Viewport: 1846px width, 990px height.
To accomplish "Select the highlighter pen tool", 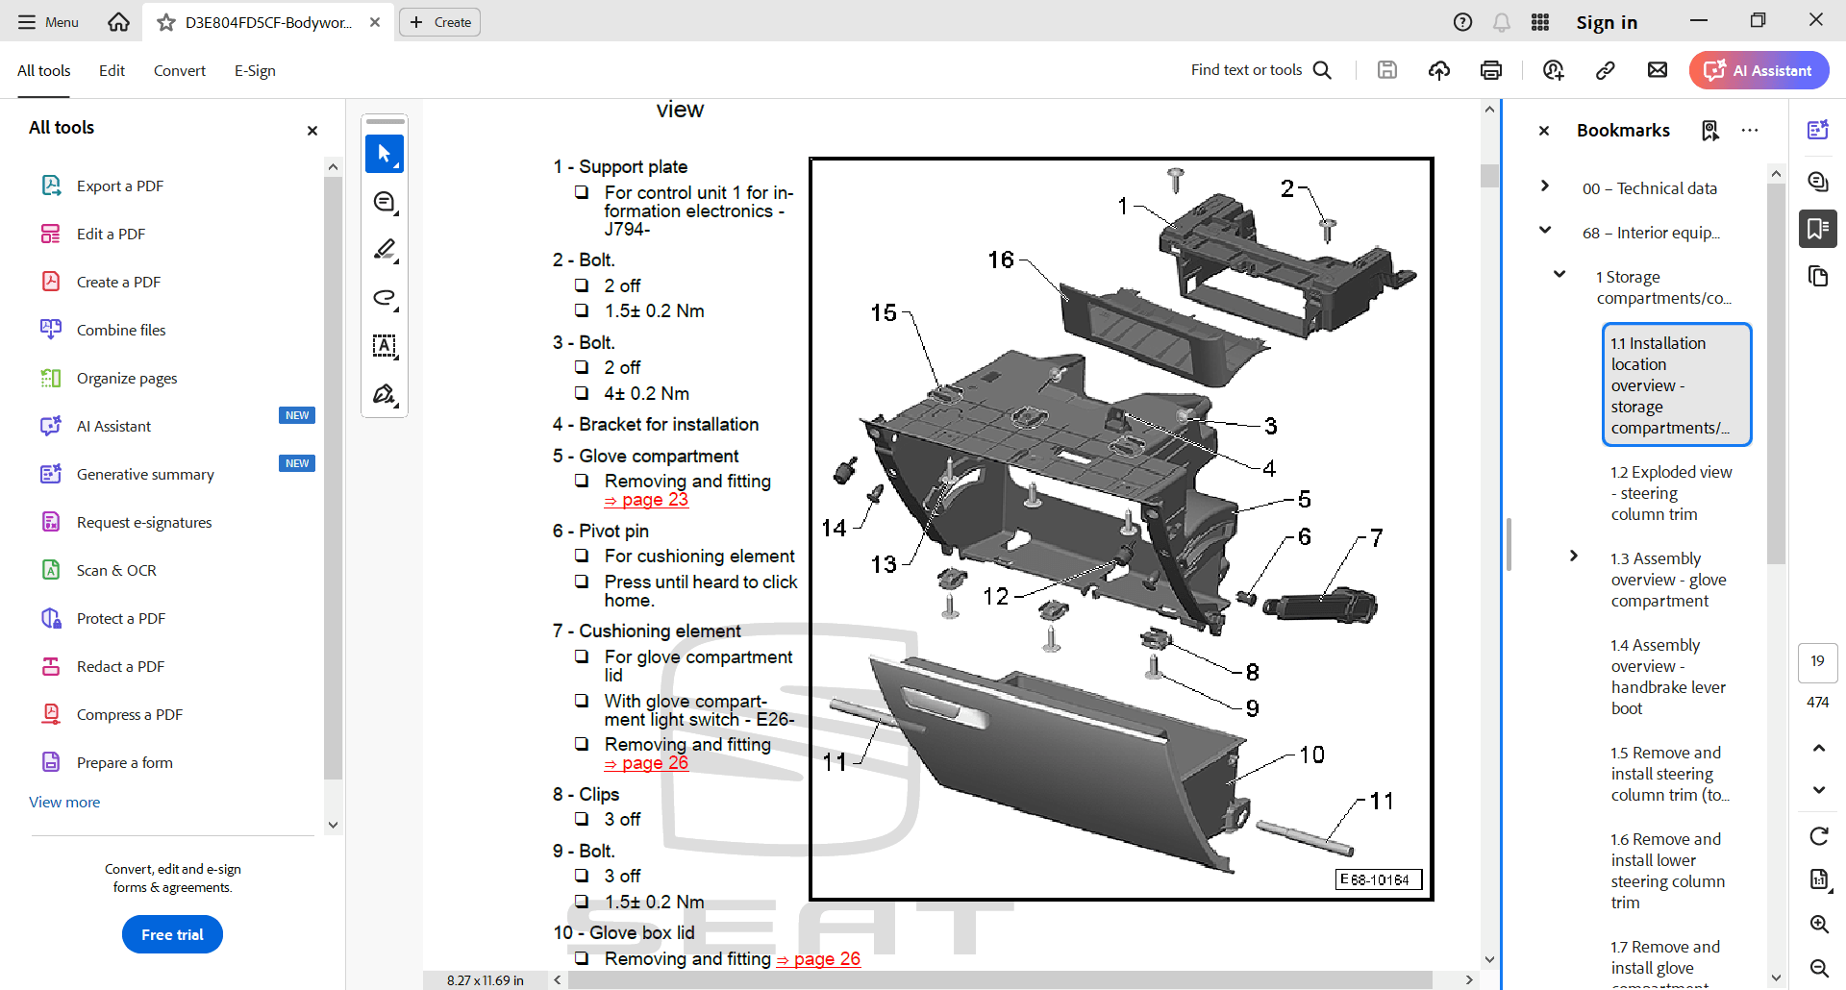I will (385, 250).
